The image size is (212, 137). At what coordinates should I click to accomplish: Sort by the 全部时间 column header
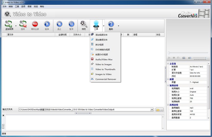[63, 35]
